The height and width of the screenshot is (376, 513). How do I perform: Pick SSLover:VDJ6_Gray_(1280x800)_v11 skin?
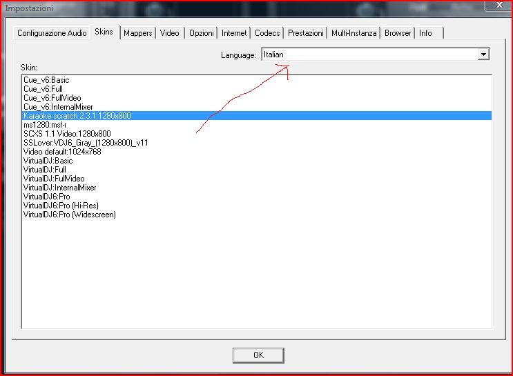tap(257, 143)
